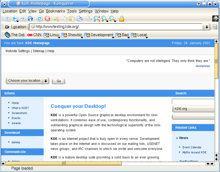Follow the Screenshots sidebar link
Screen dimensions: 220x172
(x=19, y=113)
